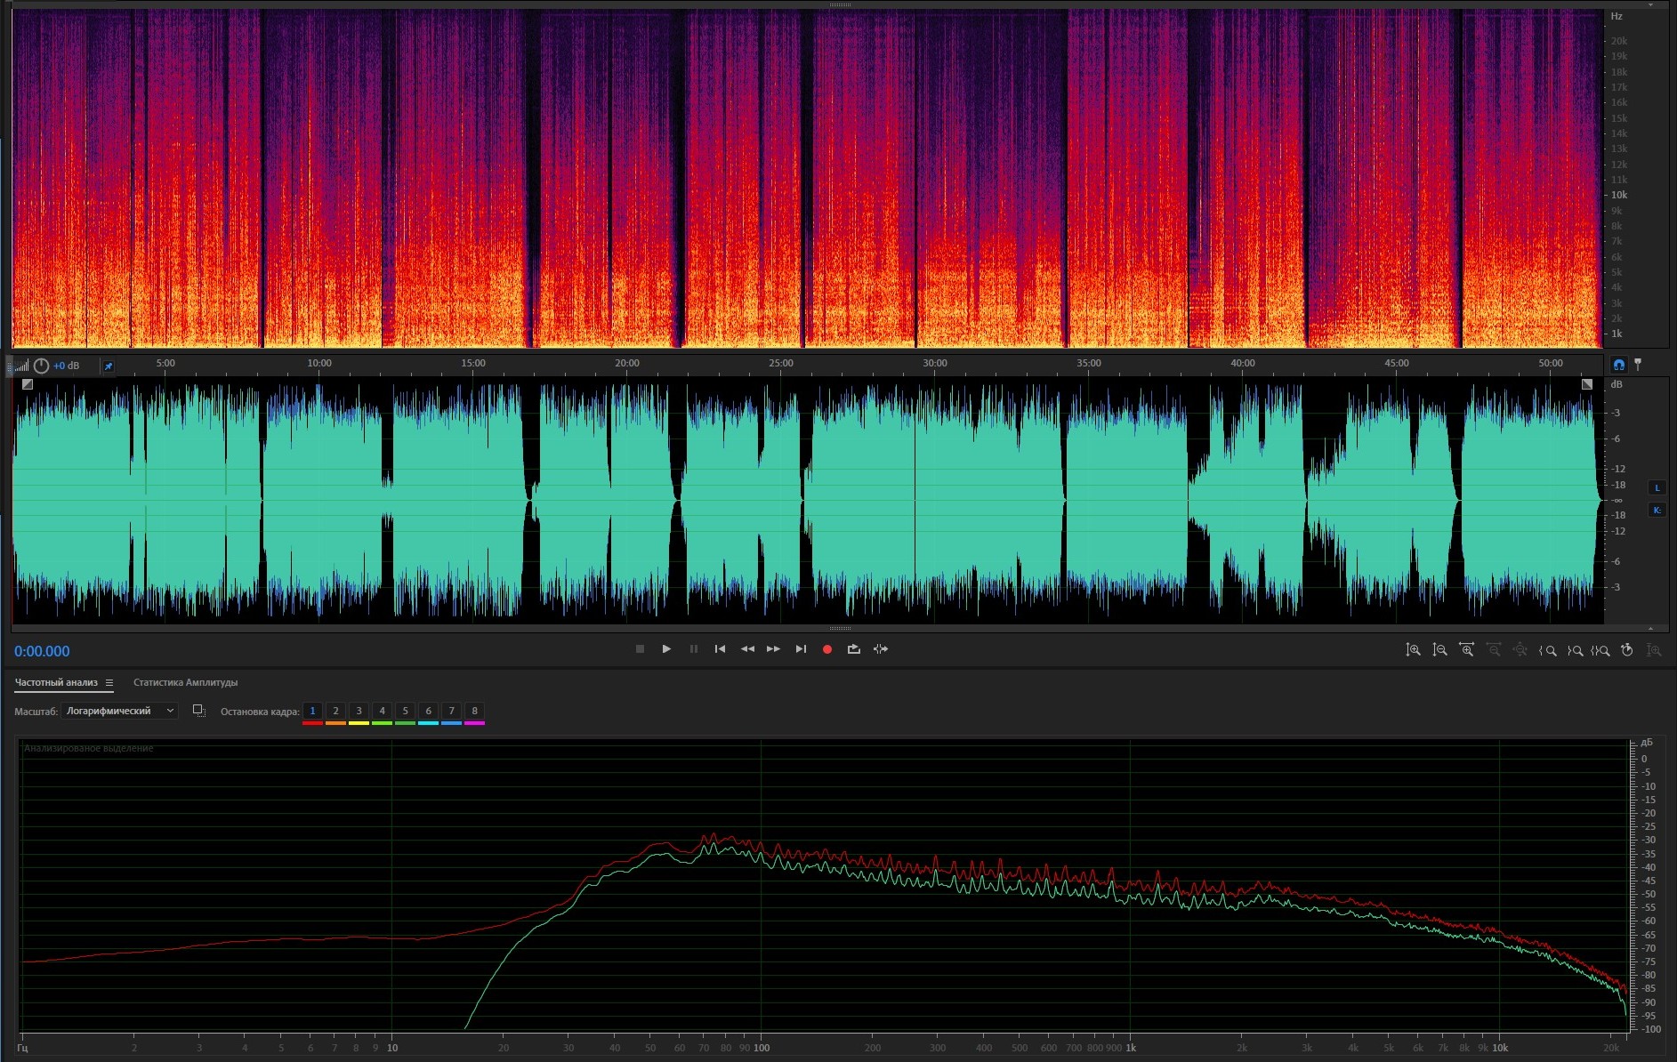Zoom in time icon
1677x1062 pixels.
[x=1466, y=650]
